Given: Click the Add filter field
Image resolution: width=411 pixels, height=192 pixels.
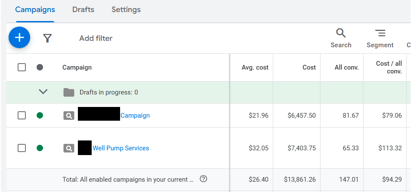Looking at the screenshot, I should [x=96, y=38].
